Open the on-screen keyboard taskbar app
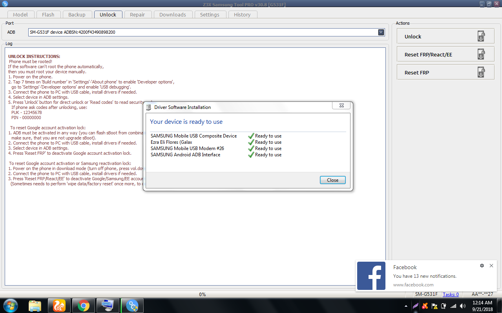502x313 pixels. [108, 306]
